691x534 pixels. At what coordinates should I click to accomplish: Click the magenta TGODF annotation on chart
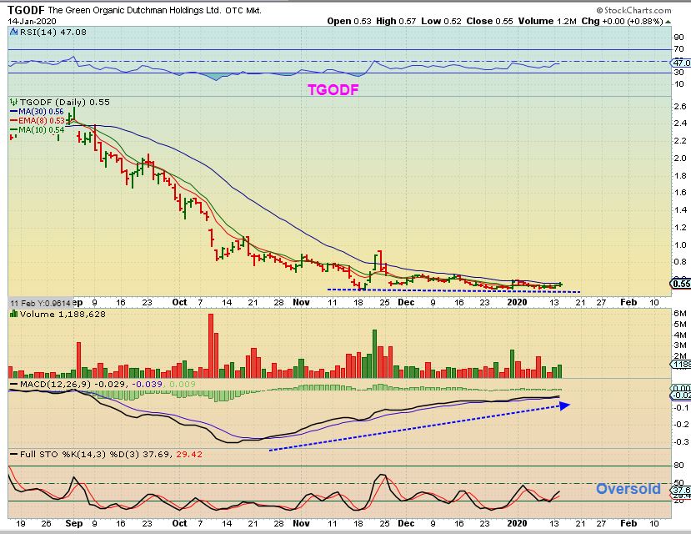tap(333, 90)
